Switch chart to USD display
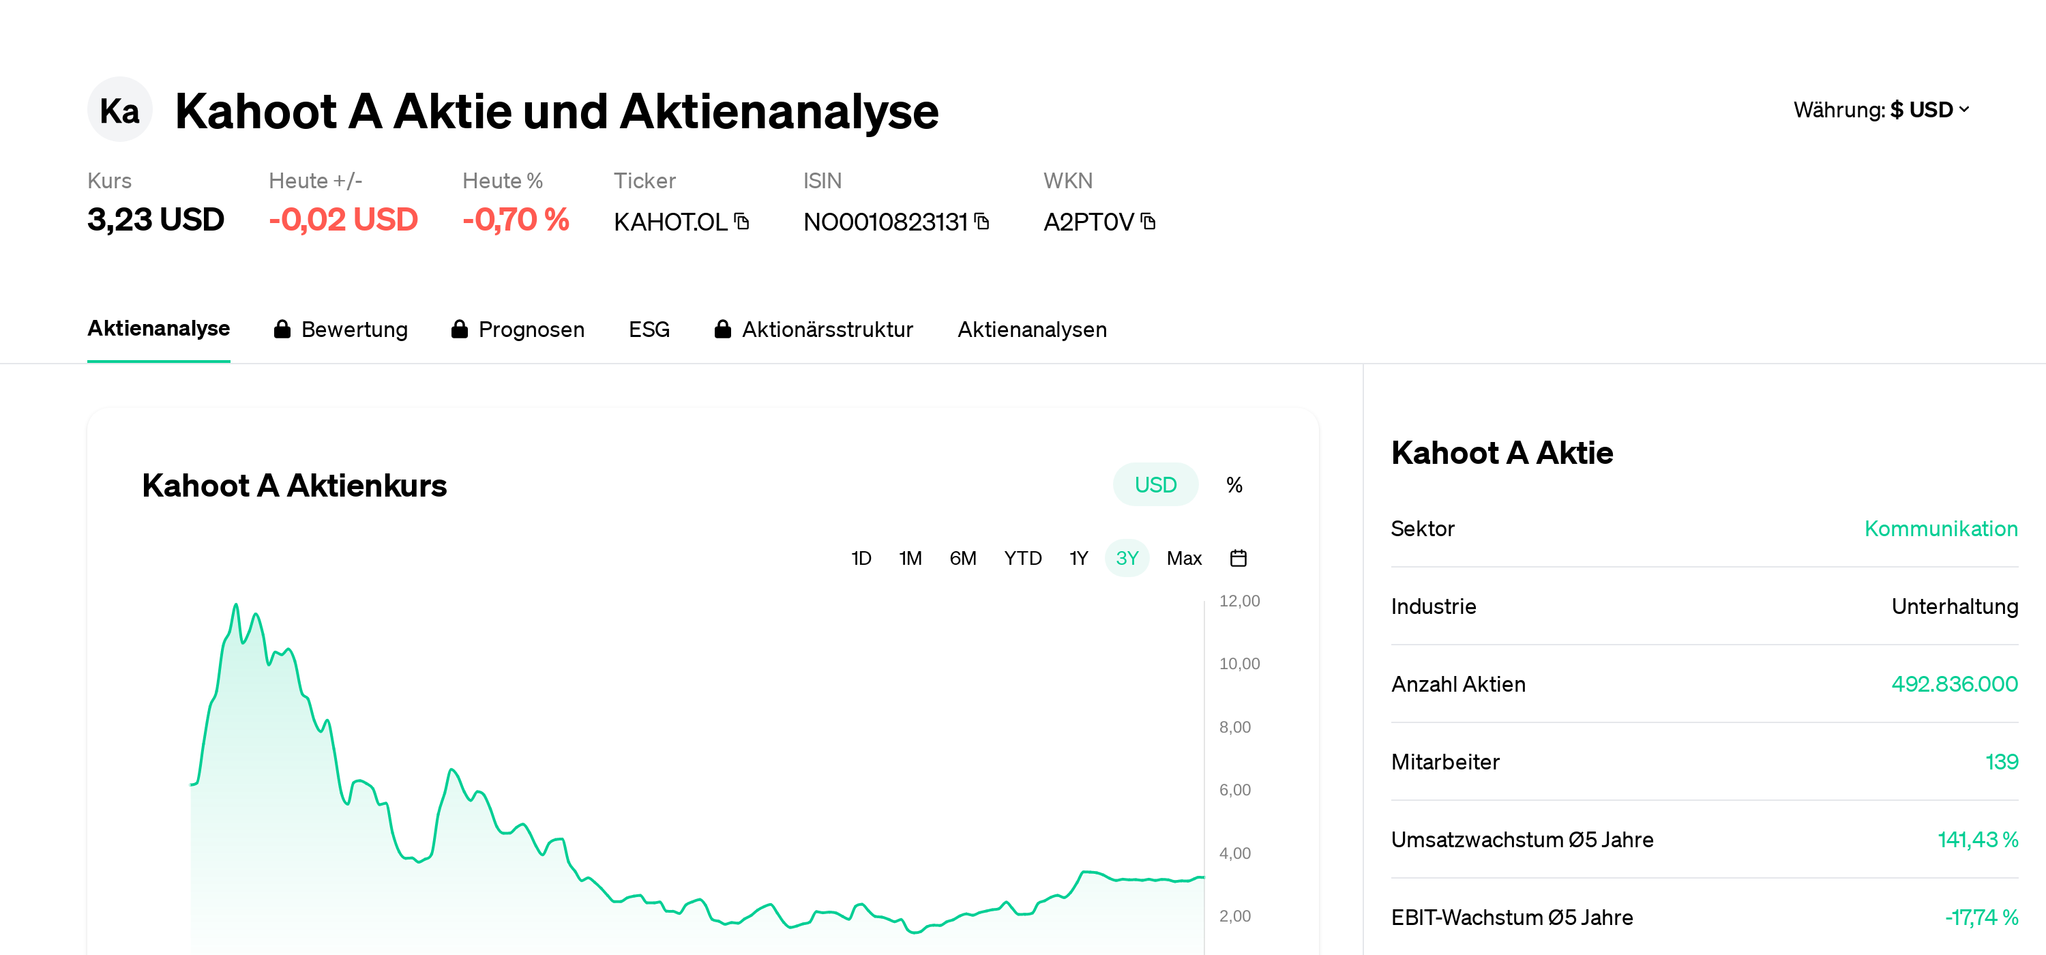This screenshot has width=2046, height=955. [1155, 484]
